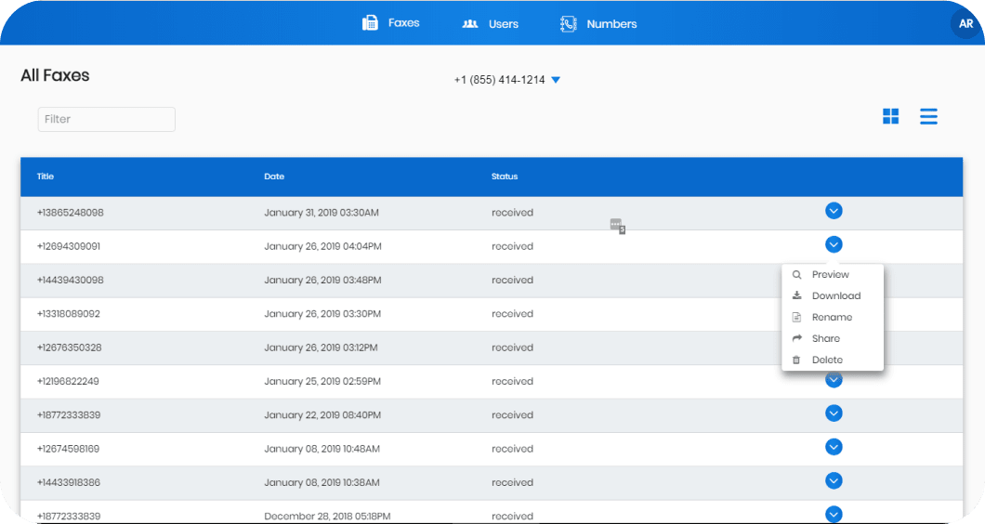The width and height of the screenshot is (985, 524).
Task: Select fax titled +13865248098
Action: point(71,213)
